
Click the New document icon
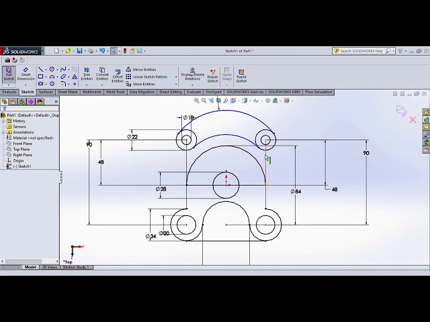56,51
